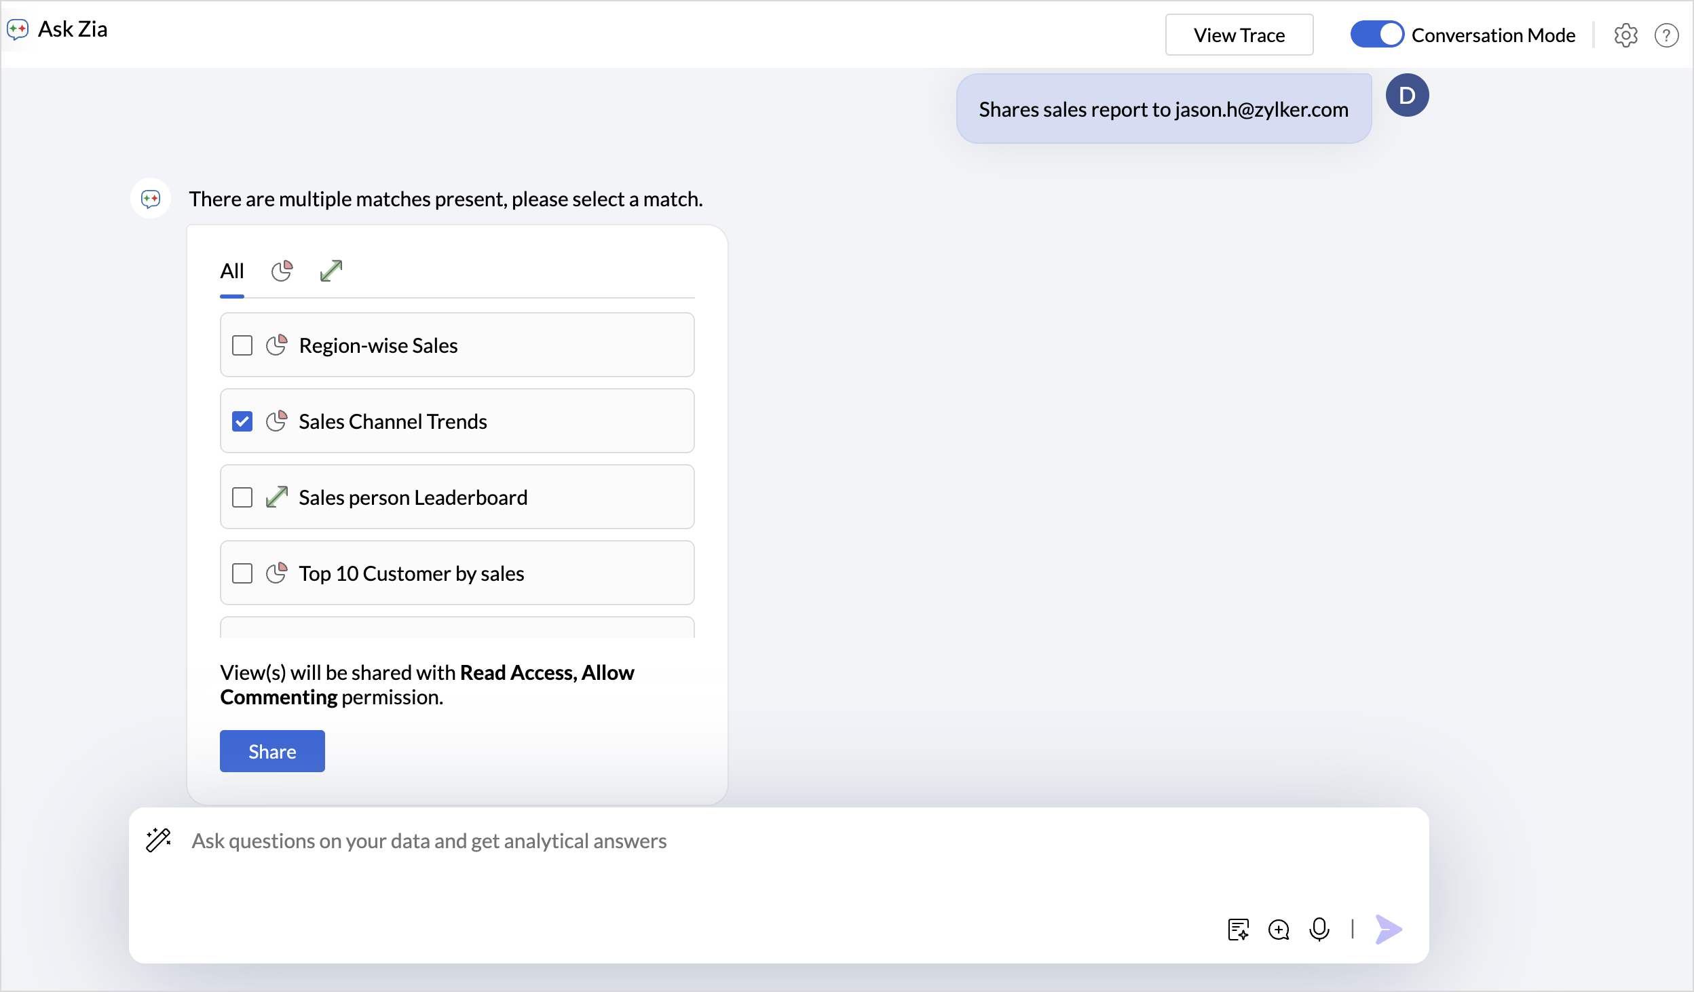Image resolution: width=1694 pixels, height=992 pixels.
Task: Switch to the green arrow KPI tab
Action: point(331,271)
